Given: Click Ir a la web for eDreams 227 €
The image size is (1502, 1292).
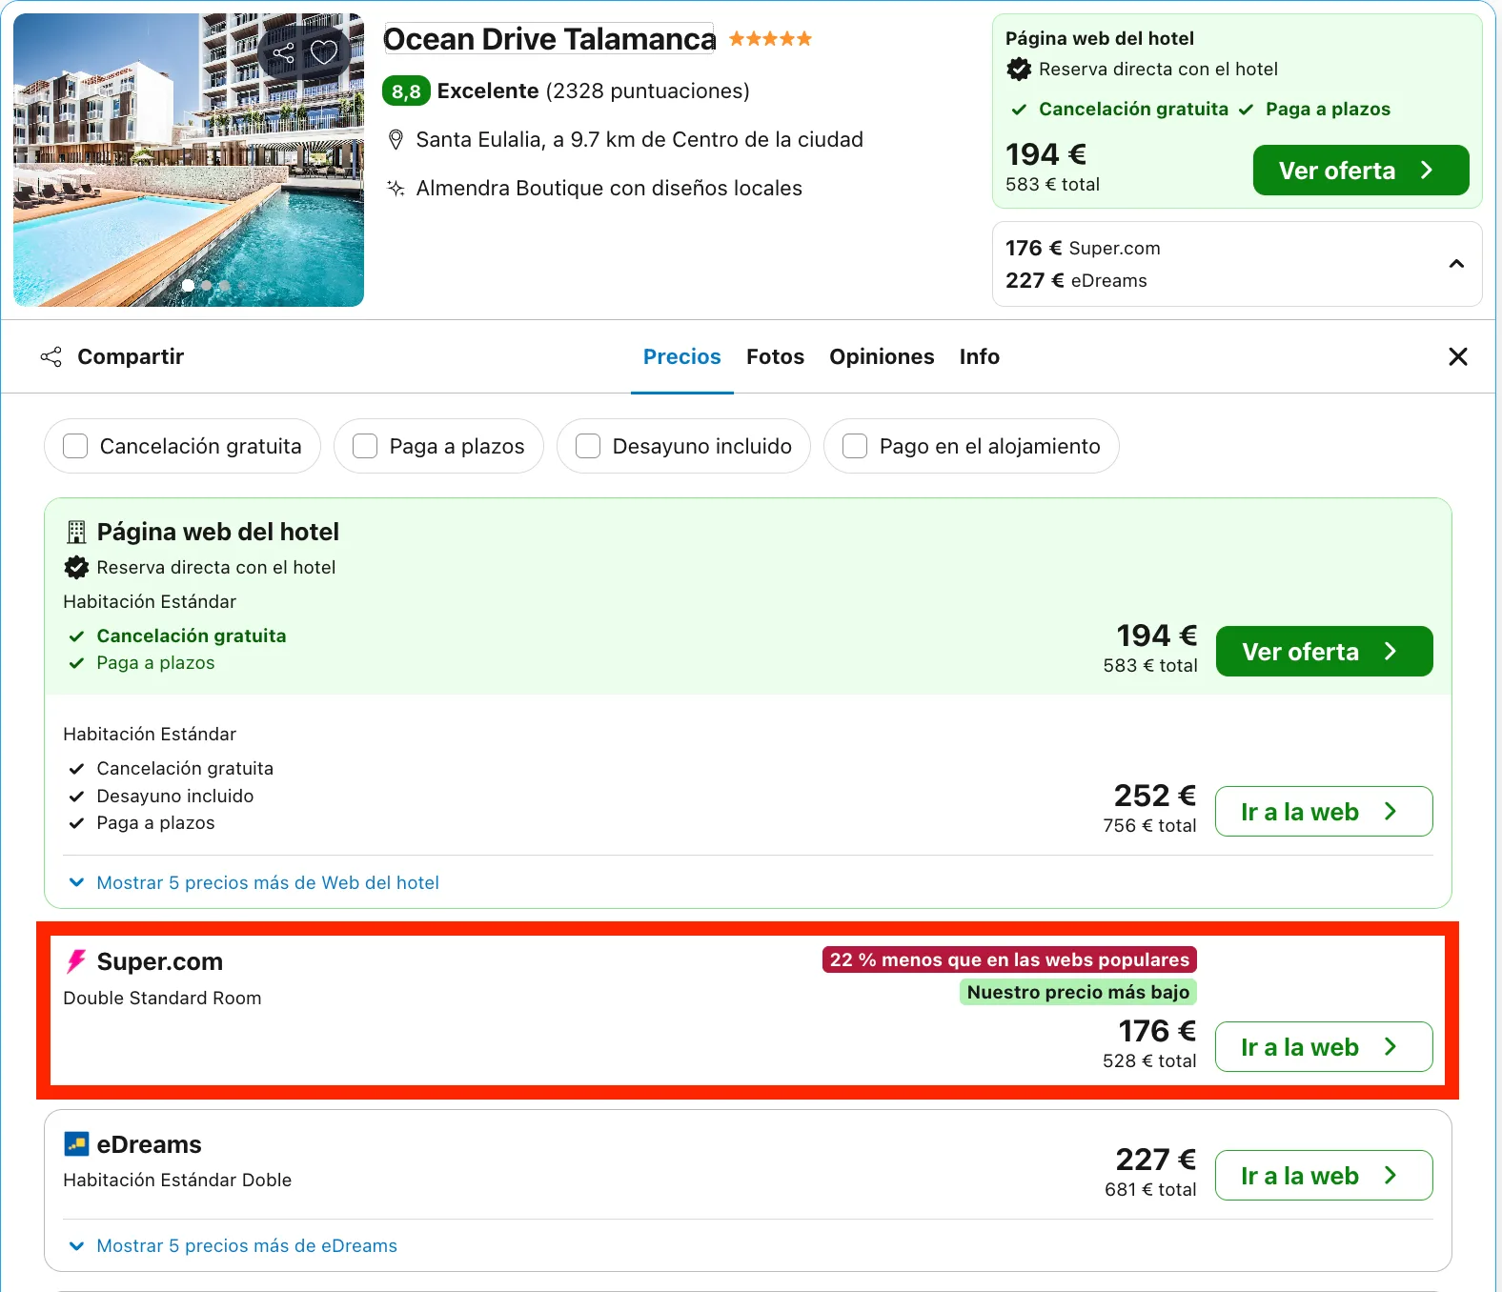Looking at the screenshot, I should click(1324, 1176).
